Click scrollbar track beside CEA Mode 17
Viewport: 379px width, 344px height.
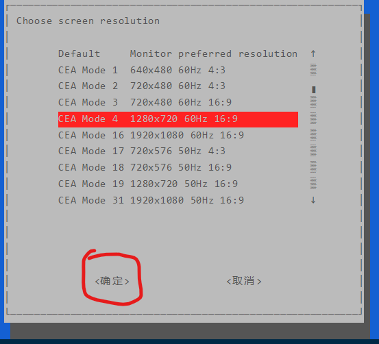(313, 151)
